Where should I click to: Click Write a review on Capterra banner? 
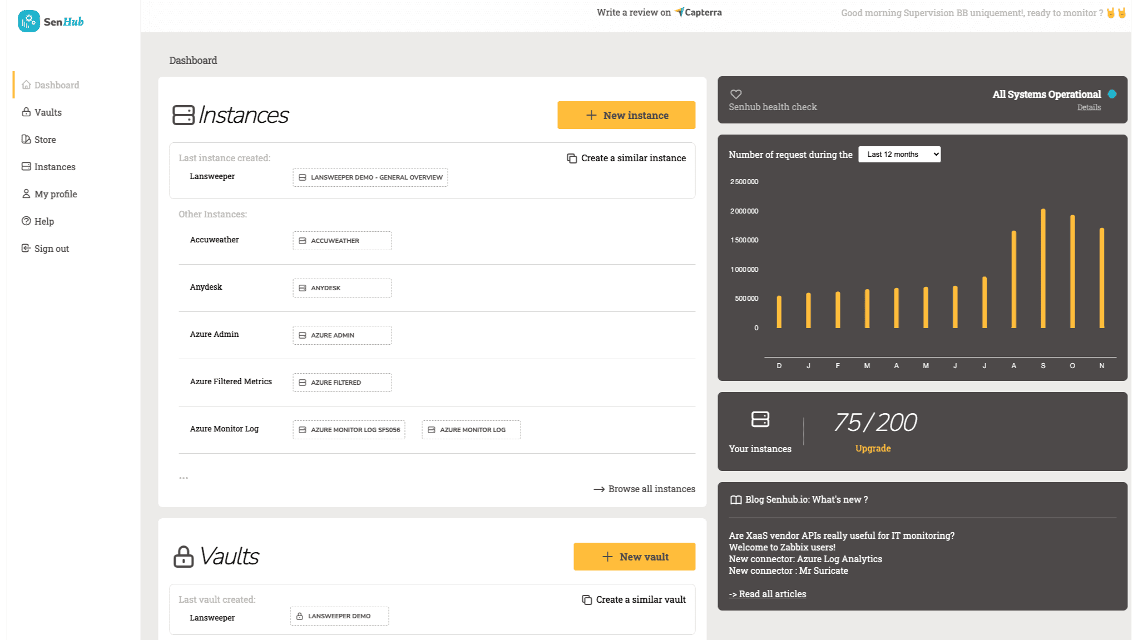[x=659, y=12]
